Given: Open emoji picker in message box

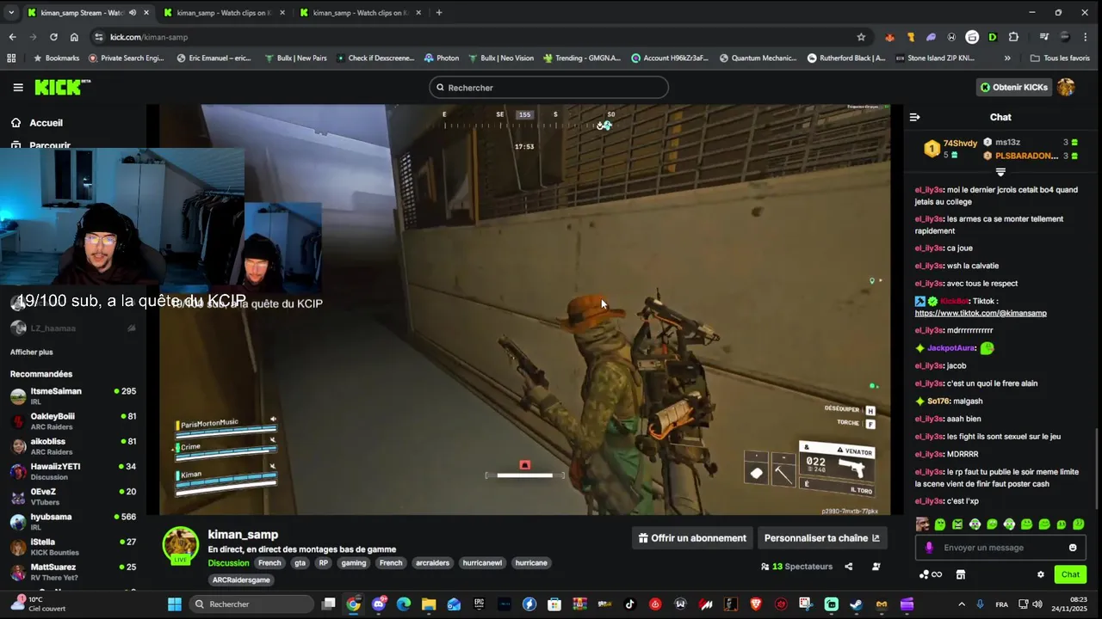Looking at the screenshot, I should pyautogui.click(x=1073, y=548).
